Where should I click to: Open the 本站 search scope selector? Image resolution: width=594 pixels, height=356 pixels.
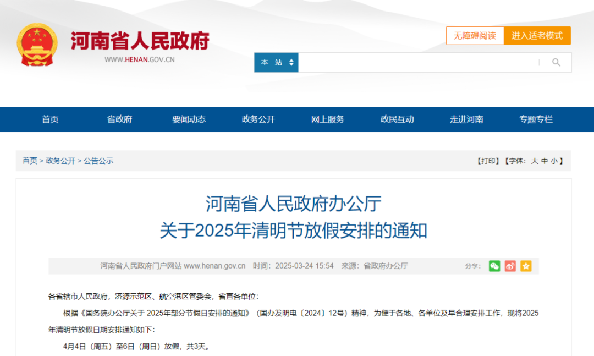tap(276, 62)
